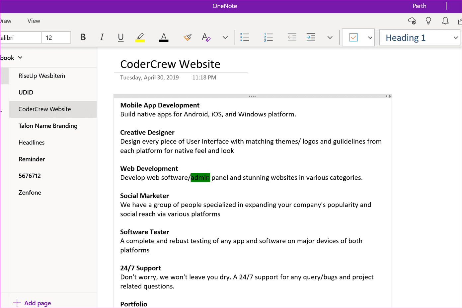Open the View tab
This screenshot has width=462, height=308.
pos(34,21)
